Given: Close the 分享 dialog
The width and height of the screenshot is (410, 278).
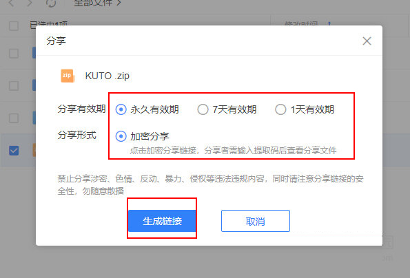Looking at the screenshot, I should [367, 41].
